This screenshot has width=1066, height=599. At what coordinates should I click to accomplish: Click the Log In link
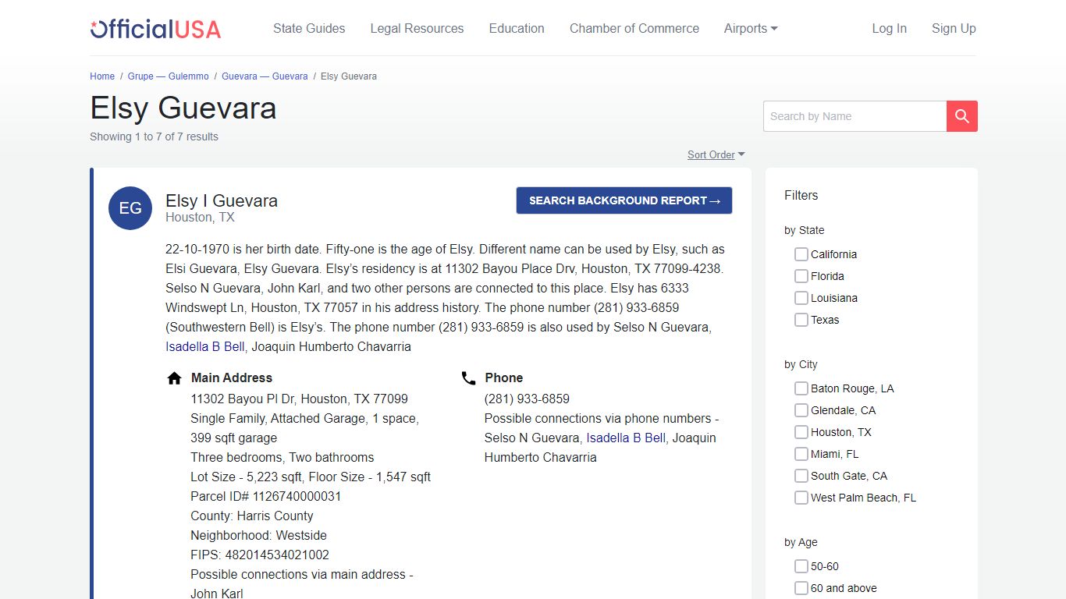pos(889,28)
